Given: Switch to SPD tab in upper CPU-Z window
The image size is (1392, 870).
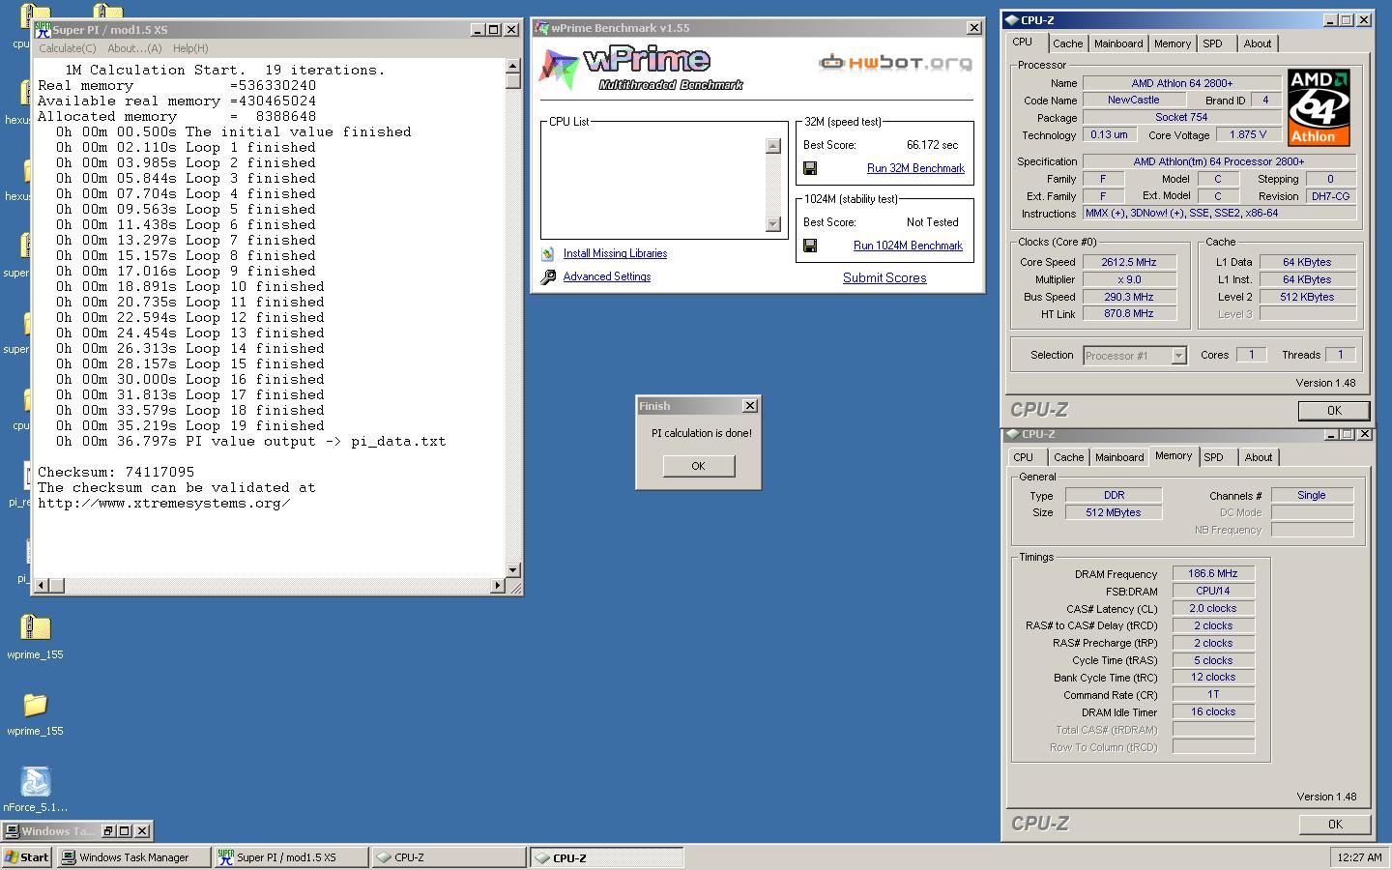Looking at the screenshot, I should (x=1213, y=43).
